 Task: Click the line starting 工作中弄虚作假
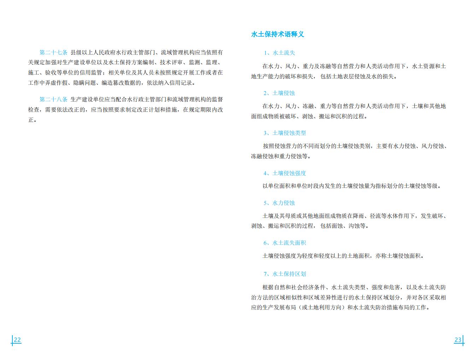click(x=112, y=83)
